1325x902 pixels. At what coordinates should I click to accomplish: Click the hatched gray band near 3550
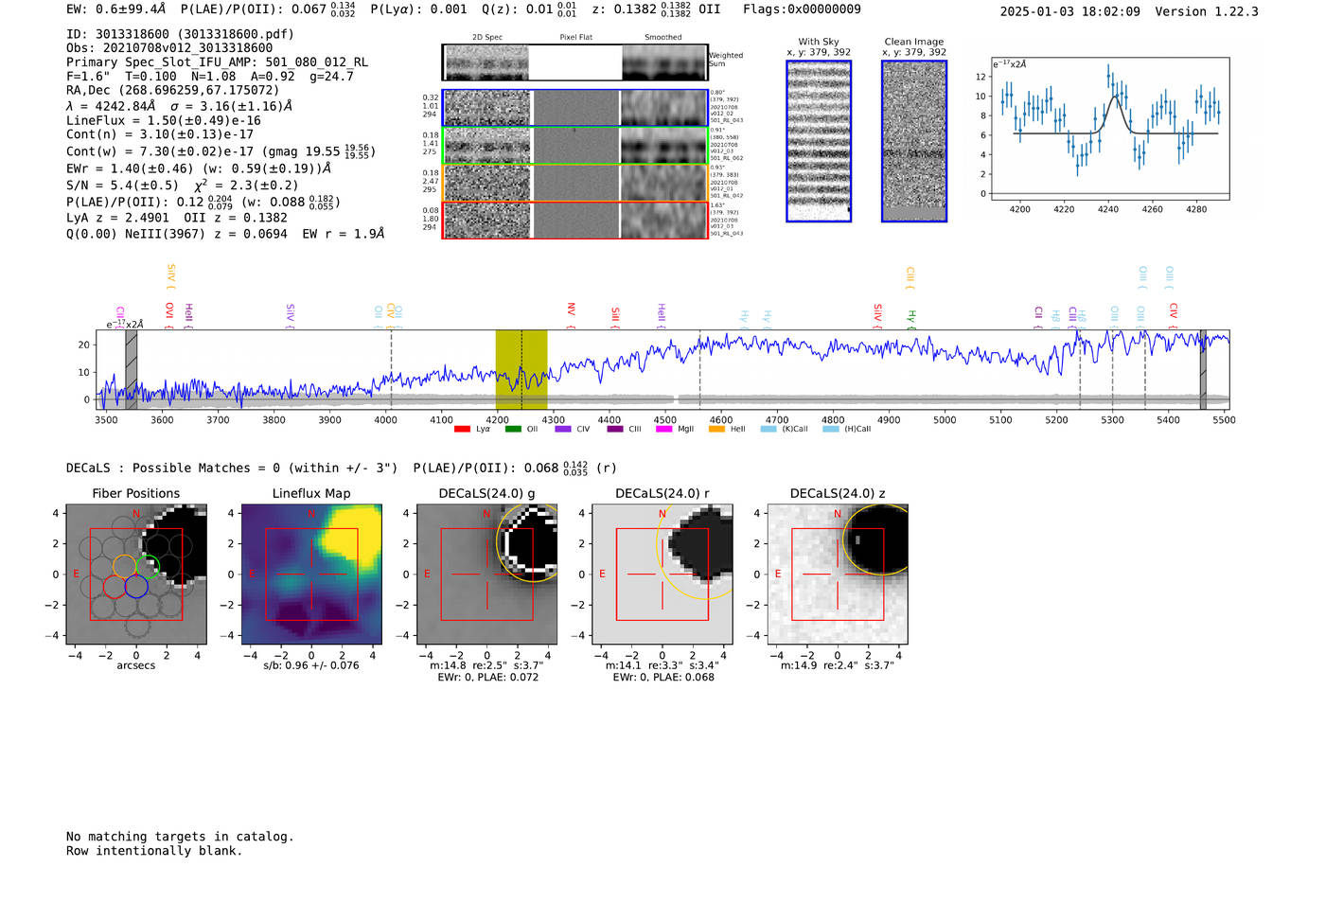tap(132, 369)
